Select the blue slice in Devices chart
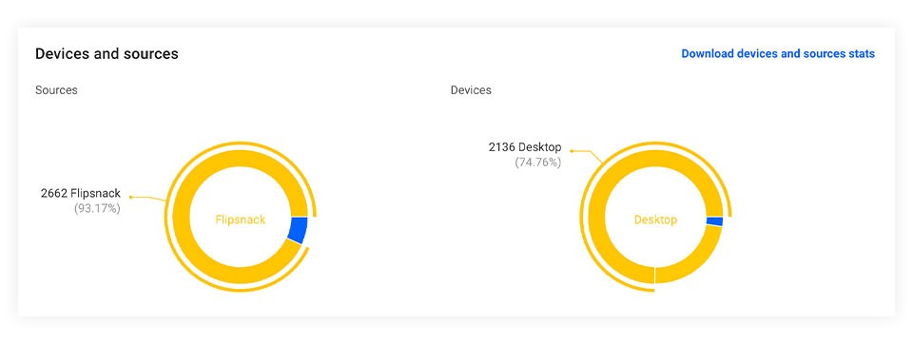 (714, 221)
